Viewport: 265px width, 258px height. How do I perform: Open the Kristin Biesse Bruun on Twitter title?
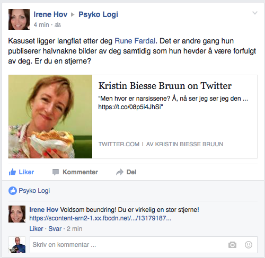pos(165,86)
